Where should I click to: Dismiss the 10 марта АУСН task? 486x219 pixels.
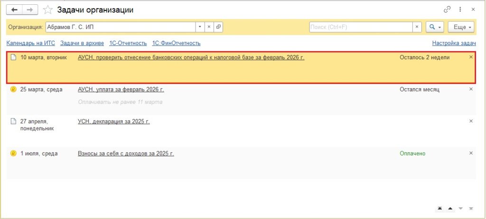pyautogui.click(x=471, y=57)
